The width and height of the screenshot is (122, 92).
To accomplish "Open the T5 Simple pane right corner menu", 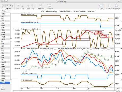I will 121,29.
